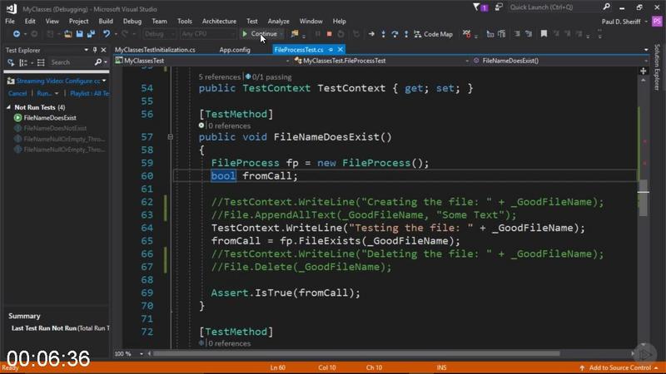Close the FileProcessTest.cs tab

pos(340,50)
